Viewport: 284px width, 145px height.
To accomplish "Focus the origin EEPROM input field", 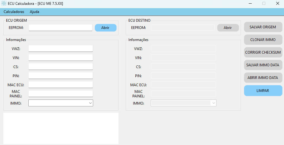I will 60,28.
